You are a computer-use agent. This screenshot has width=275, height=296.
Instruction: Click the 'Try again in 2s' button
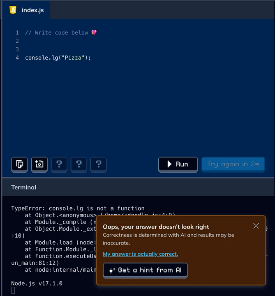tap(233, 164)
